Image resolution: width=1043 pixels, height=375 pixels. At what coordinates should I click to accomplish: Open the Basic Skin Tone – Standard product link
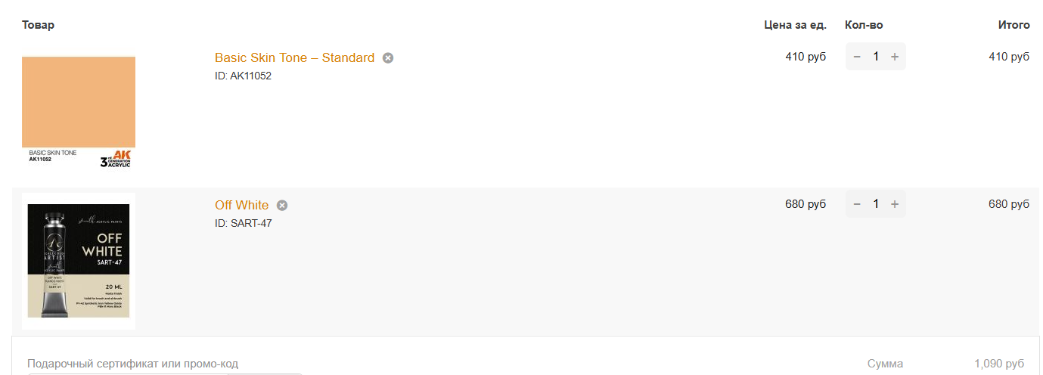[294, 57]
